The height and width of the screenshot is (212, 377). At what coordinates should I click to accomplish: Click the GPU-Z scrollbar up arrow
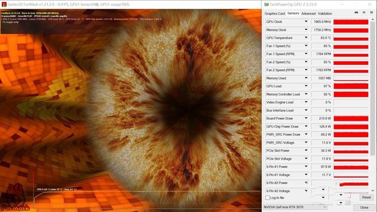tap(373, 19)
